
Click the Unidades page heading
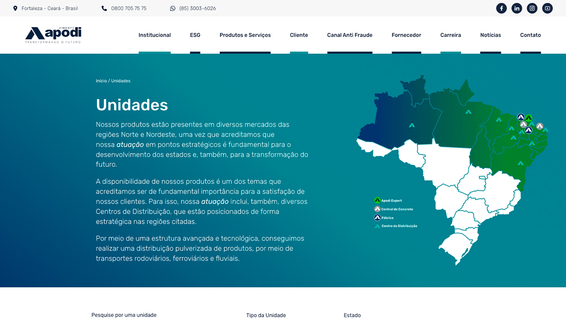click(x=132, y=105)
